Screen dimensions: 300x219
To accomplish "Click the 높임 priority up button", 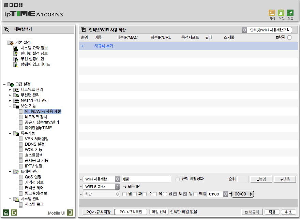I will pos(261,179).
